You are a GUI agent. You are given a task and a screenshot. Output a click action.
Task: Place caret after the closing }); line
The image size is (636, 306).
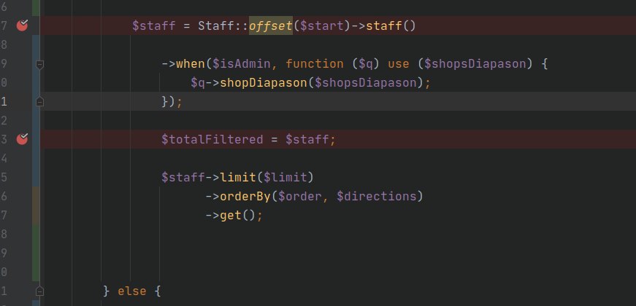tap(184, 101)
